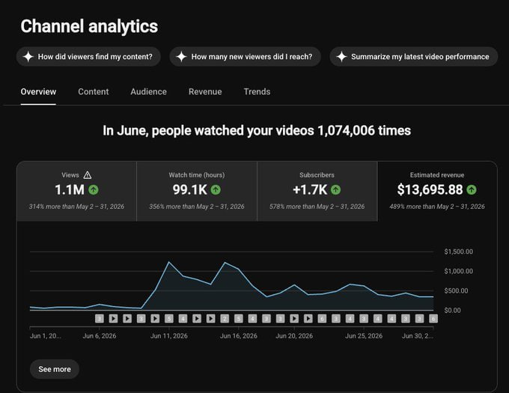Image resolution: width=509 pixels, height=393 pixels.
Task: Click sparkle icon next to 'How many new viewers'
Action: coord(181,56)
